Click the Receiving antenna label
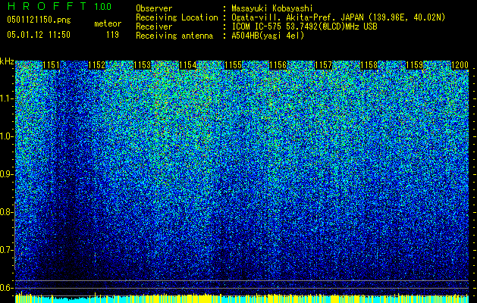Image resolution: width=477 pixels, height=303 pixels. click(x=174, y=36)
